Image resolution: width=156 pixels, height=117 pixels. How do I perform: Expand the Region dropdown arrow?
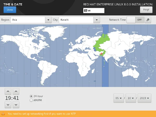tap(48, 20)
